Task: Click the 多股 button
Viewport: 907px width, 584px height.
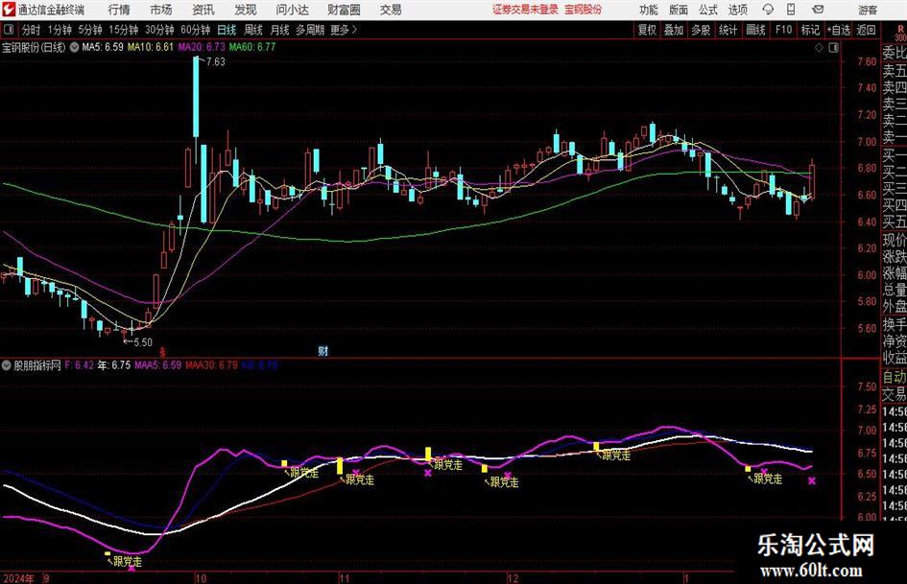Action: point(701,30)
